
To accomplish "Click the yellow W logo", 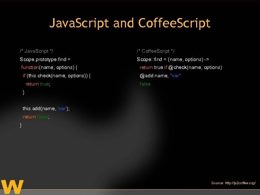I will tap(12, 187).
